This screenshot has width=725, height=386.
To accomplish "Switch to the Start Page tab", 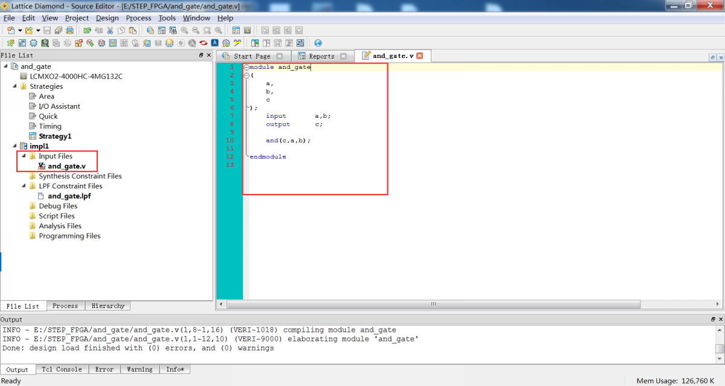I will [x=252, y=56].
